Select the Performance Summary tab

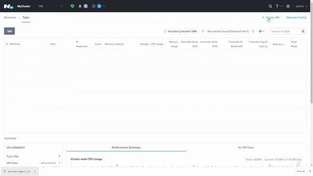coord(126,148)
